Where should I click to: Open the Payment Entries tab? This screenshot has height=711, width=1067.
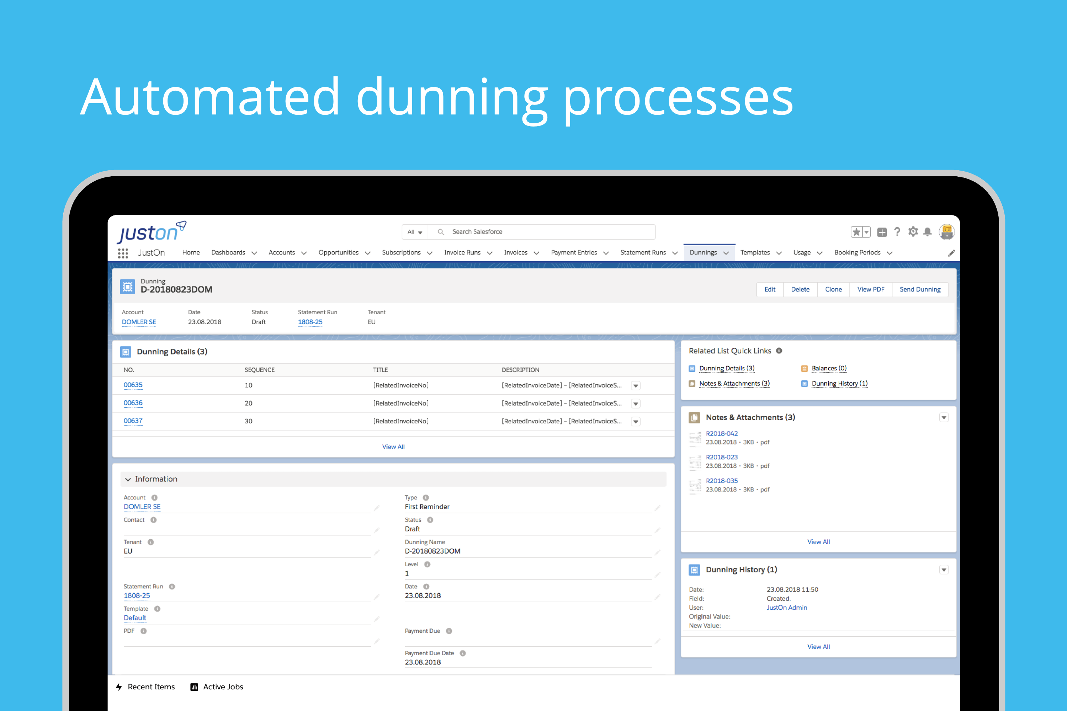pyautogui.click(x=574, y=252)
